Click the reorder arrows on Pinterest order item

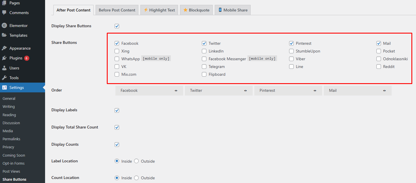click(315, 91)
